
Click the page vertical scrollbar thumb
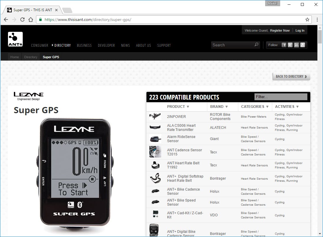320,37
